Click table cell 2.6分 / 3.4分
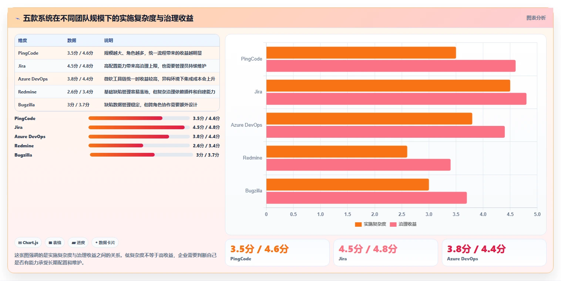This screenshot has height=281, width=561. click(x=80, y=92)
